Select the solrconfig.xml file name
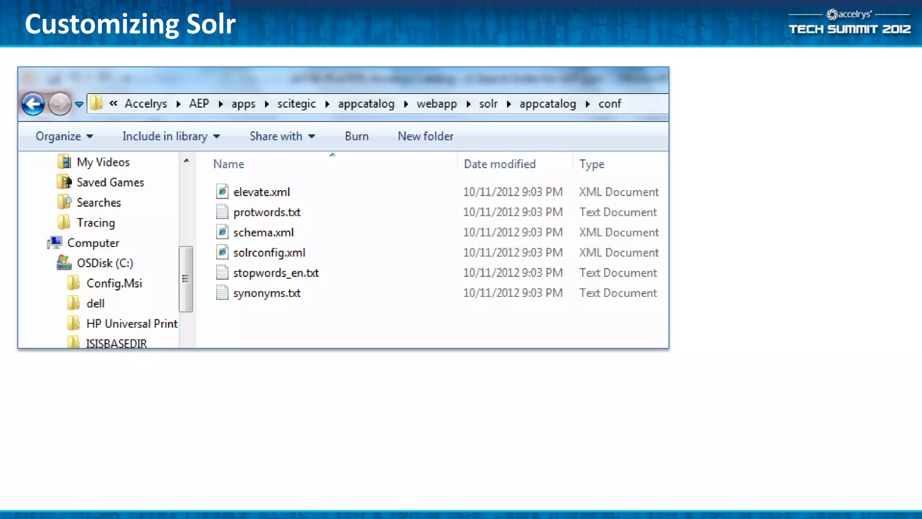This screenshot has height=519, width=922. pos(269,253)
